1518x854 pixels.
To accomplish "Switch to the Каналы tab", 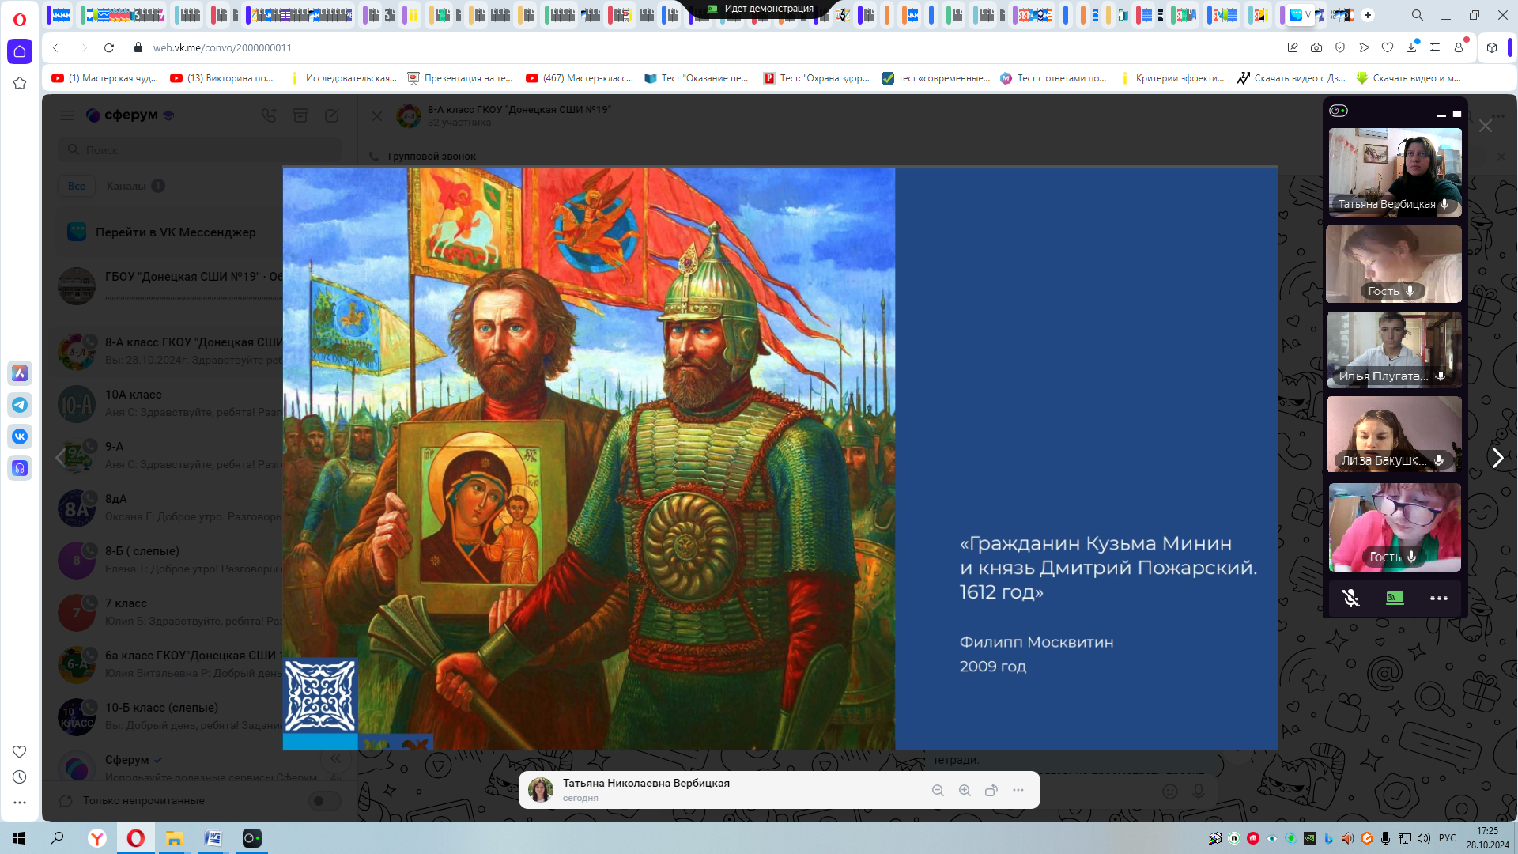I will pyautogui.click(x=134, y=186).
